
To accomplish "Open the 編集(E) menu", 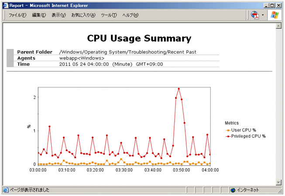I will [x=39, y=15].
